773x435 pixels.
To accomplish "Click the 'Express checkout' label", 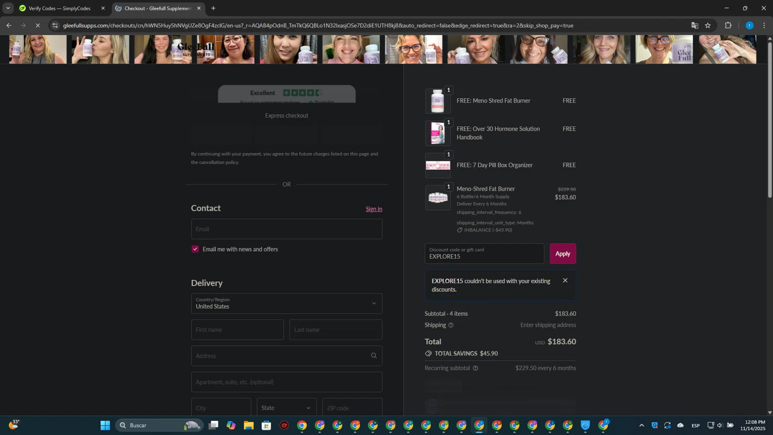I will (x=287, y=115).
